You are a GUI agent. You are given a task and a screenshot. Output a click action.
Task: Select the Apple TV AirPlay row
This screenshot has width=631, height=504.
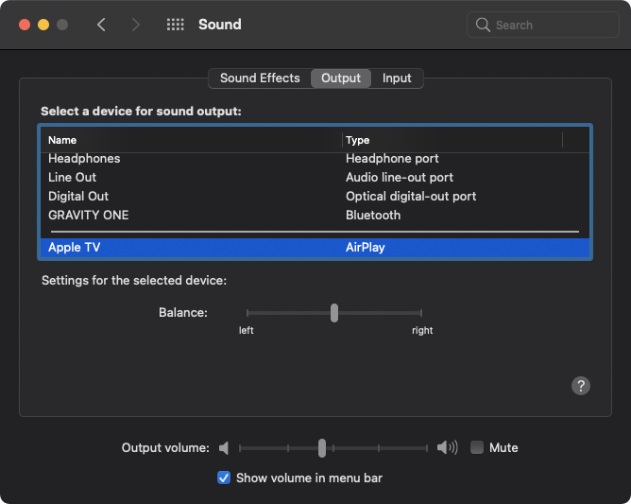click(315, 248)
